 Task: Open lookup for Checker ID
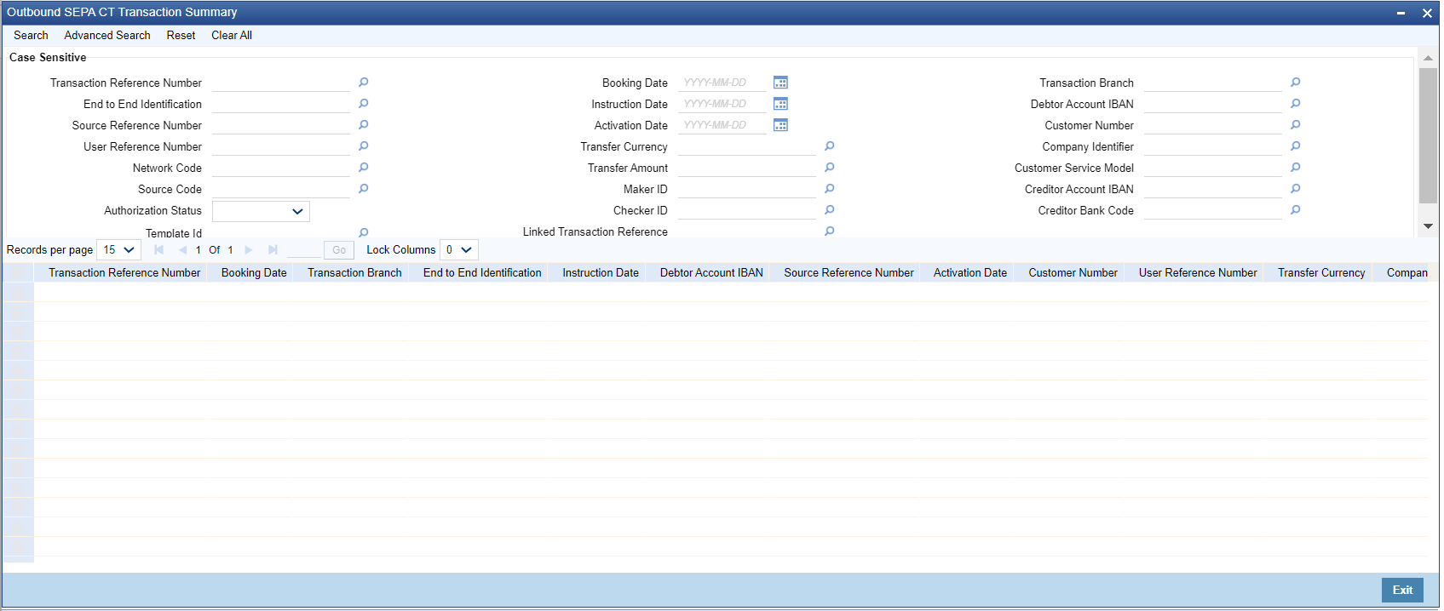pos(830,210)
